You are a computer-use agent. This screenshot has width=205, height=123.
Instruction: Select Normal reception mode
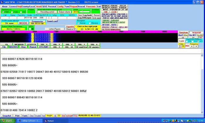(x=78, y=23)
